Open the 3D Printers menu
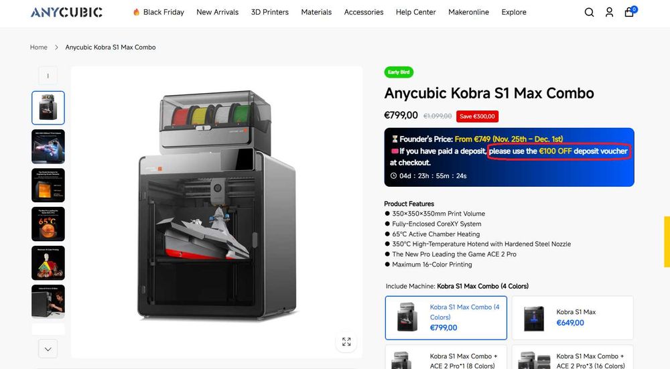The height and width of the screenshot is (369, 670). click(269, 12)
